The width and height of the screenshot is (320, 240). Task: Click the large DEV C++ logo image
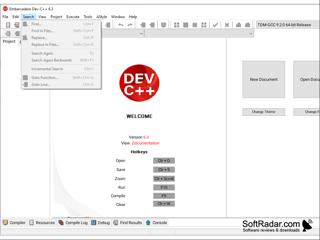pos(139,83)
